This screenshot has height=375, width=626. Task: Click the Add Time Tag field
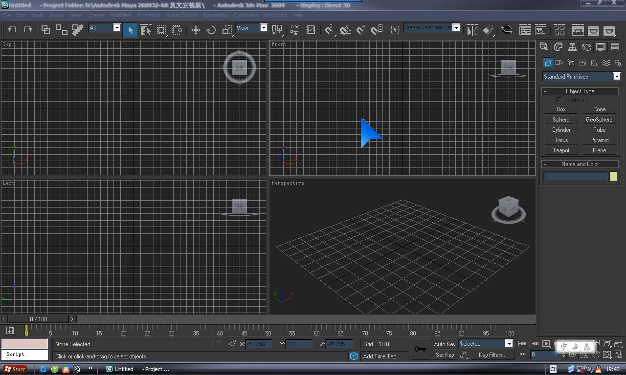[x=384, y=356]
